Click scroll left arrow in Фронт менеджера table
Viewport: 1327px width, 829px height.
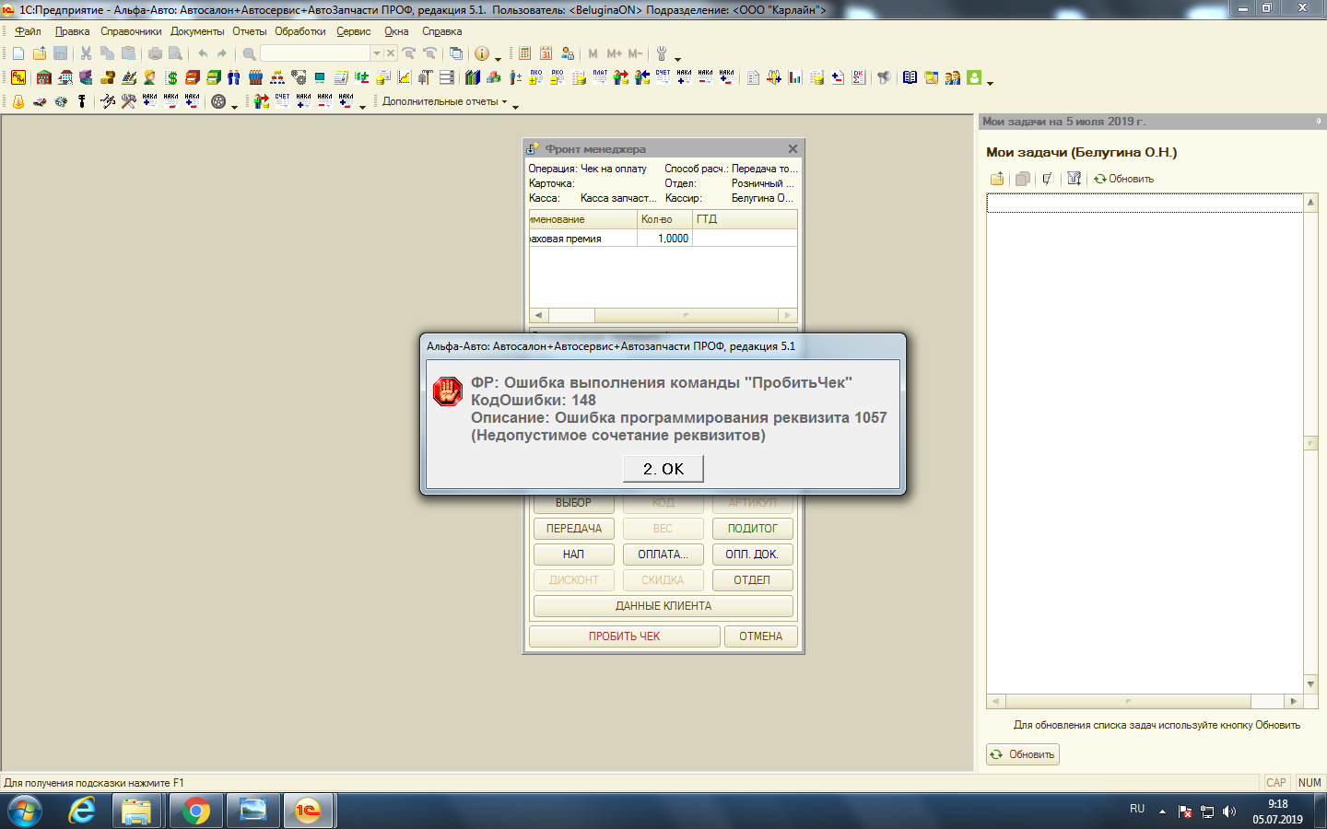[x=538, y=315]
